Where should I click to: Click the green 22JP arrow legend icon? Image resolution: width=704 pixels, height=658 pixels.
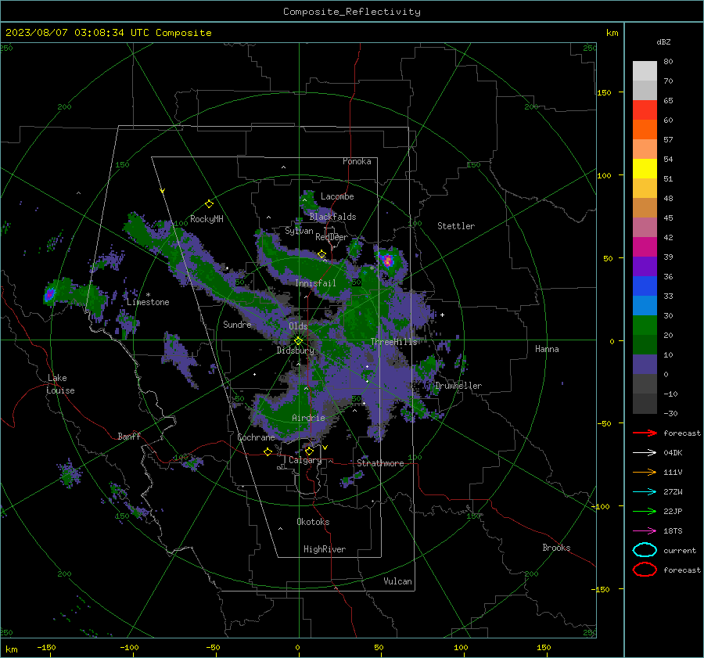(645, 511)
